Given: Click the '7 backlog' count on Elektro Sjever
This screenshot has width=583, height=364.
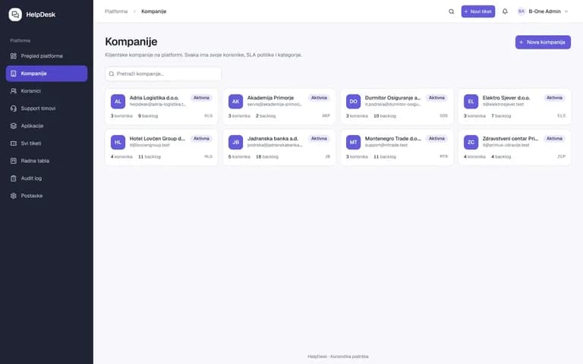Looking at the screenshot, I should point(501,116).
